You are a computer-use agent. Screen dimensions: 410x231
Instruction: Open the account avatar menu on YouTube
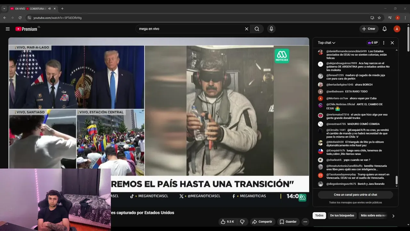(397, 29)
